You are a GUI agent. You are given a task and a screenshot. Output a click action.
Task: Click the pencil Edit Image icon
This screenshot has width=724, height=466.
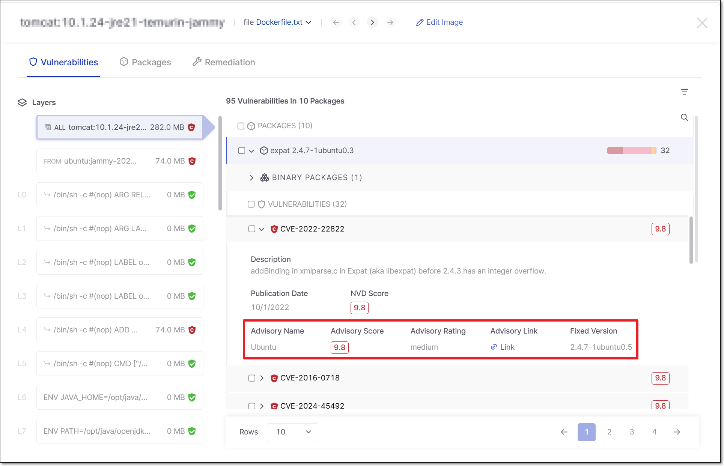420,23
